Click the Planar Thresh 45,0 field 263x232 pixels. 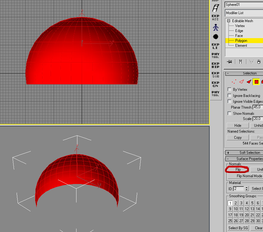(x=258, y=107)
